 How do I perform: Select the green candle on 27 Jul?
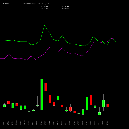(103, 103)
